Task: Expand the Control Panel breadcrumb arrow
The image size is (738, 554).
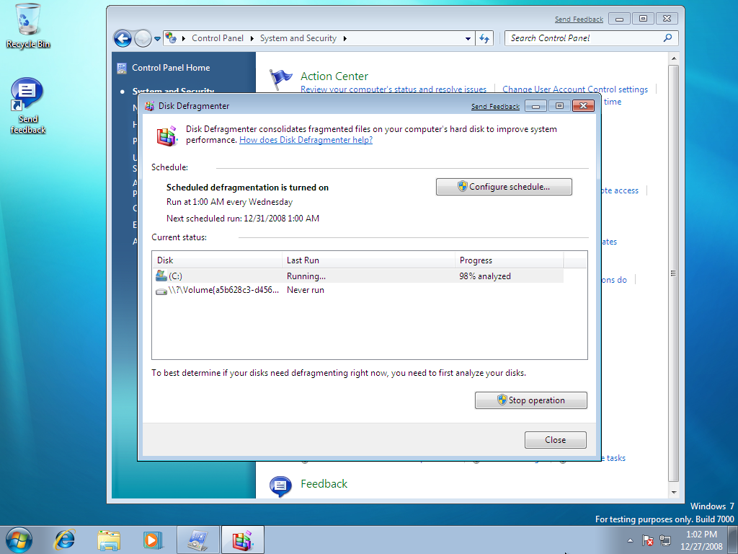Action: point(184,39)
